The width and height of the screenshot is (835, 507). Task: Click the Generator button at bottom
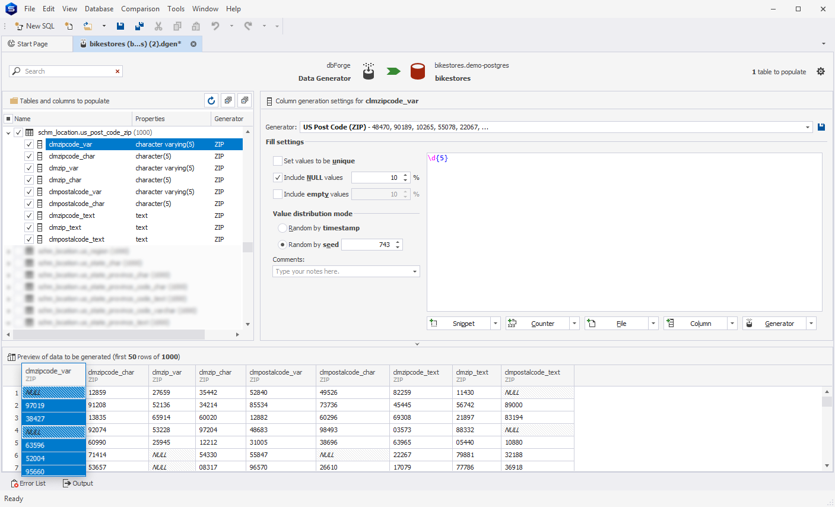pyautogui.click(x=774, y=324)
